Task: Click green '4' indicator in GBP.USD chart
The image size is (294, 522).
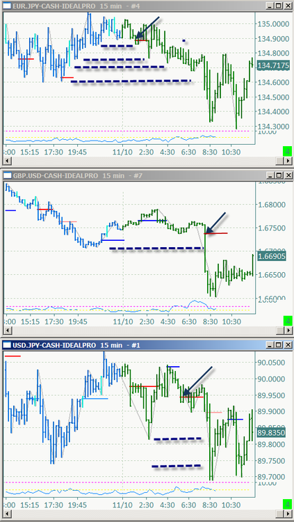Action: click(287, 321)
